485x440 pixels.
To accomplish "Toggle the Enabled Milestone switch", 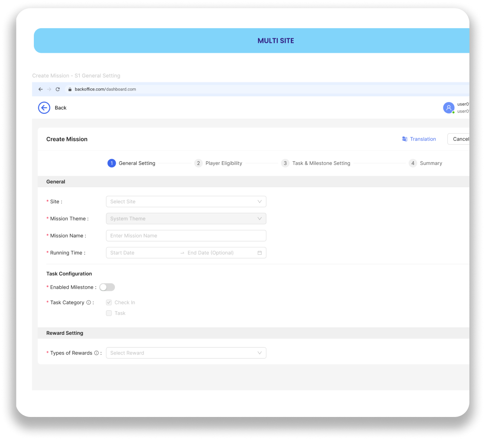I will pos(107,287).
